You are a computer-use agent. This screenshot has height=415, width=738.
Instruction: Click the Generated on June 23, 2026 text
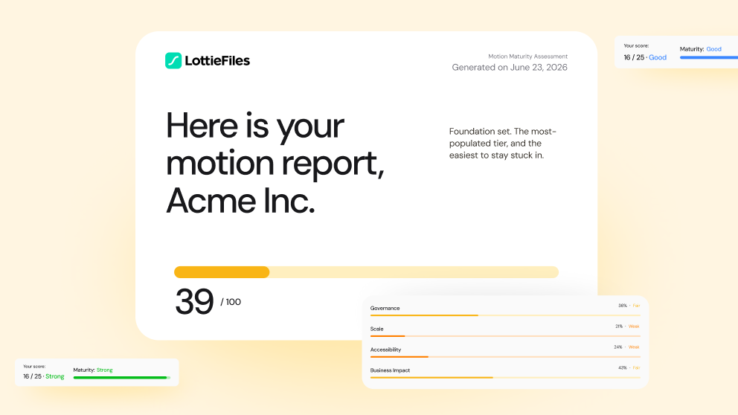(x=510, y=67)
